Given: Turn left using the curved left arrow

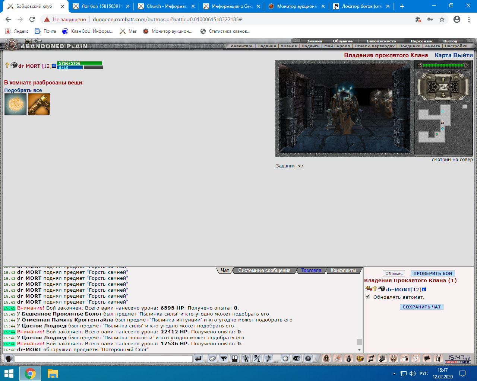Looking at the screenshot, I should pyautogui.click(x=429, y=77).
